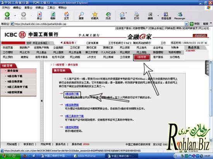Click the system tray clock showing 14:07
213x159 pixels.
click(207, 156)
